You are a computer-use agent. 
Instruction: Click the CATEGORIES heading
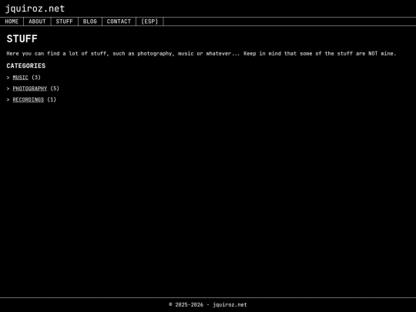click(26, 65)
